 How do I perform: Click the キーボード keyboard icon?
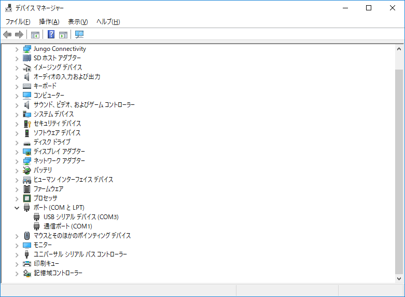click(27, 86)
